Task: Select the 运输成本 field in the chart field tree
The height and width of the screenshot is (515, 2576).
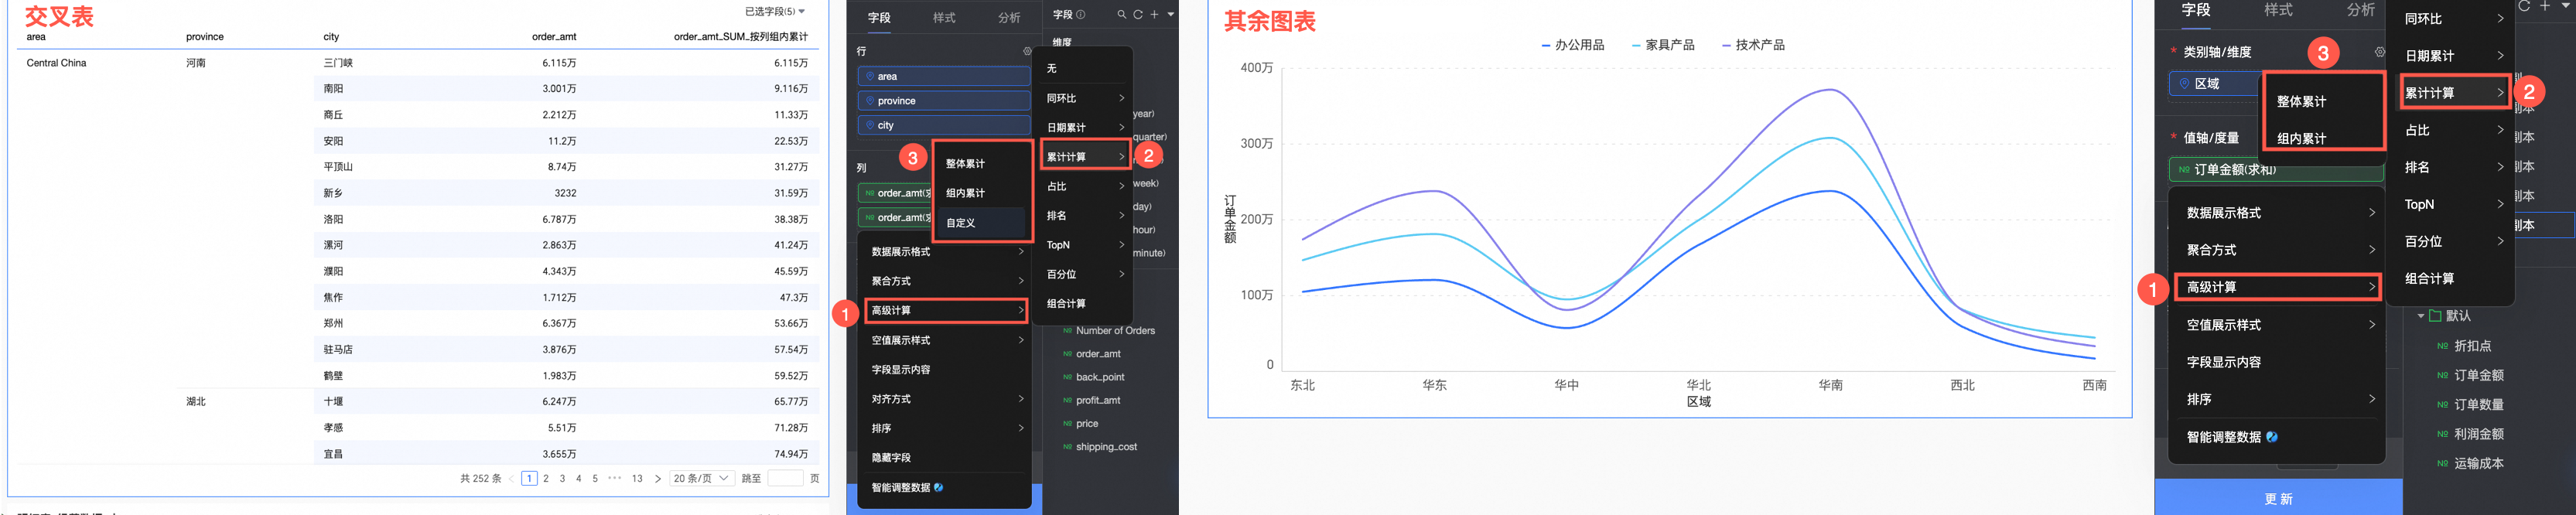Action: pyautogui.click(x=2478, y=463)
